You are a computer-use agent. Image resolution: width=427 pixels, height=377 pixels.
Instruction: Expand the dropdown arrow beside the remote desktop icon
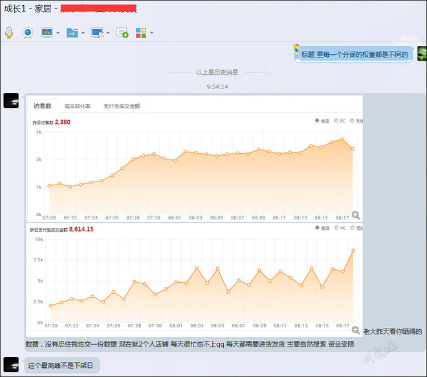pos(108,33)
